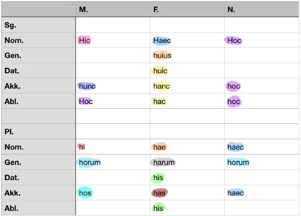The height and width of the screenshot is (216, 301).
Task: Select the "Sg." row header
Action: 10,25
